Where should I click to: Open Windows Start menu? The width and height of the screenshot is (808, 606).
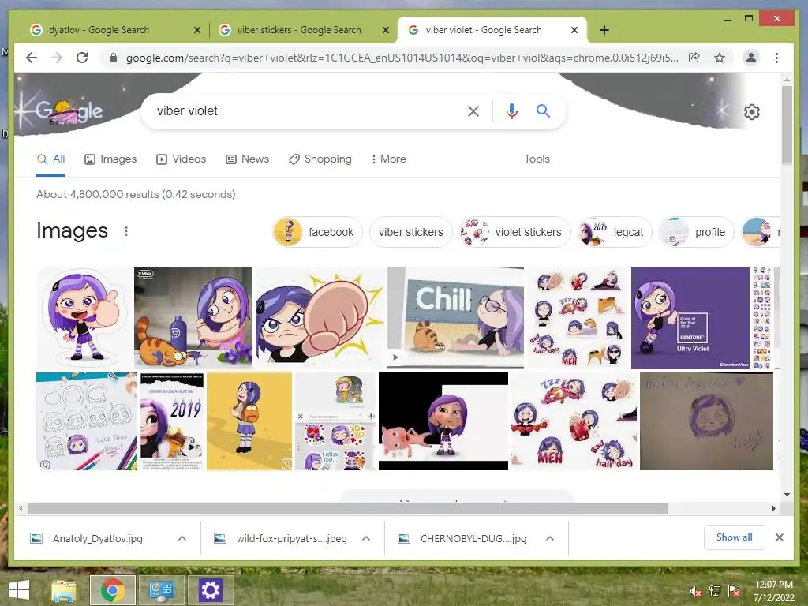19,590
